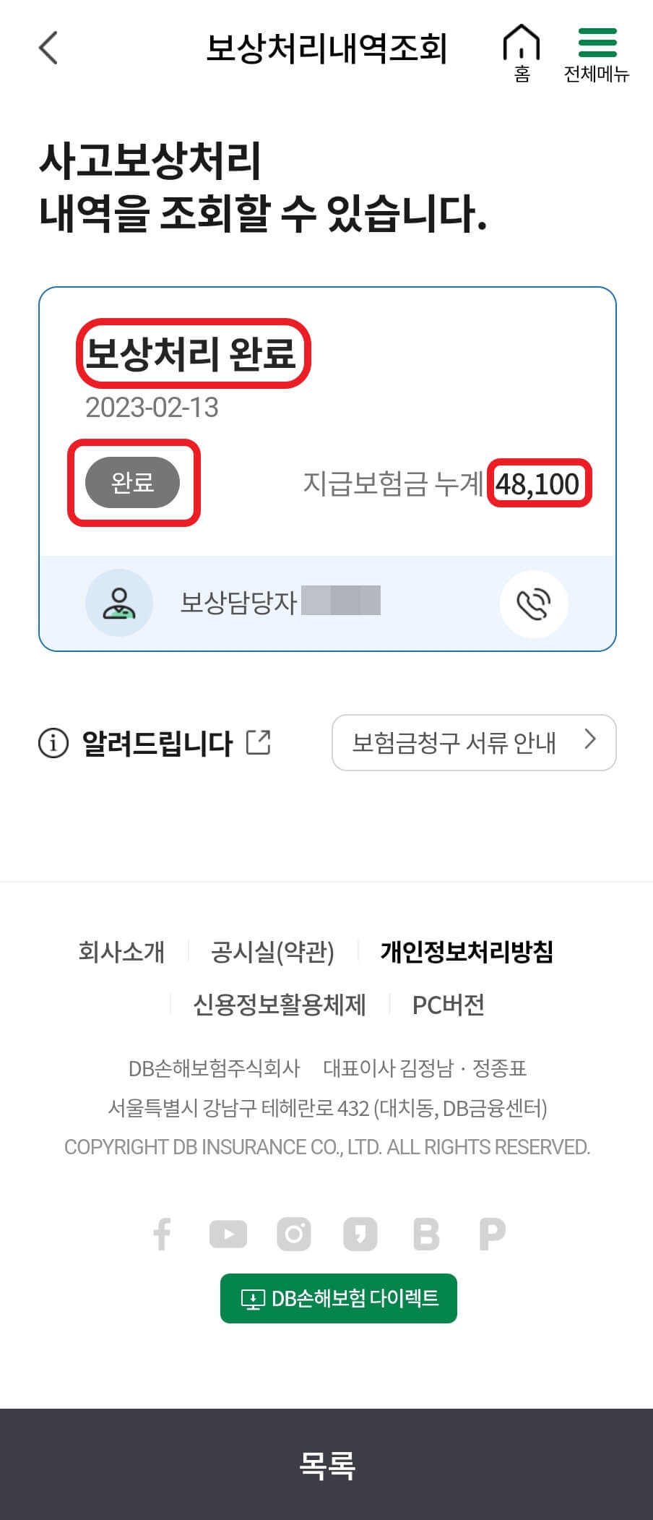Viewport: 653px width, 1520px height.
Task: Tap the 목록 button at the bottom
Action: pyautogui.click(x=326, y=1465)
